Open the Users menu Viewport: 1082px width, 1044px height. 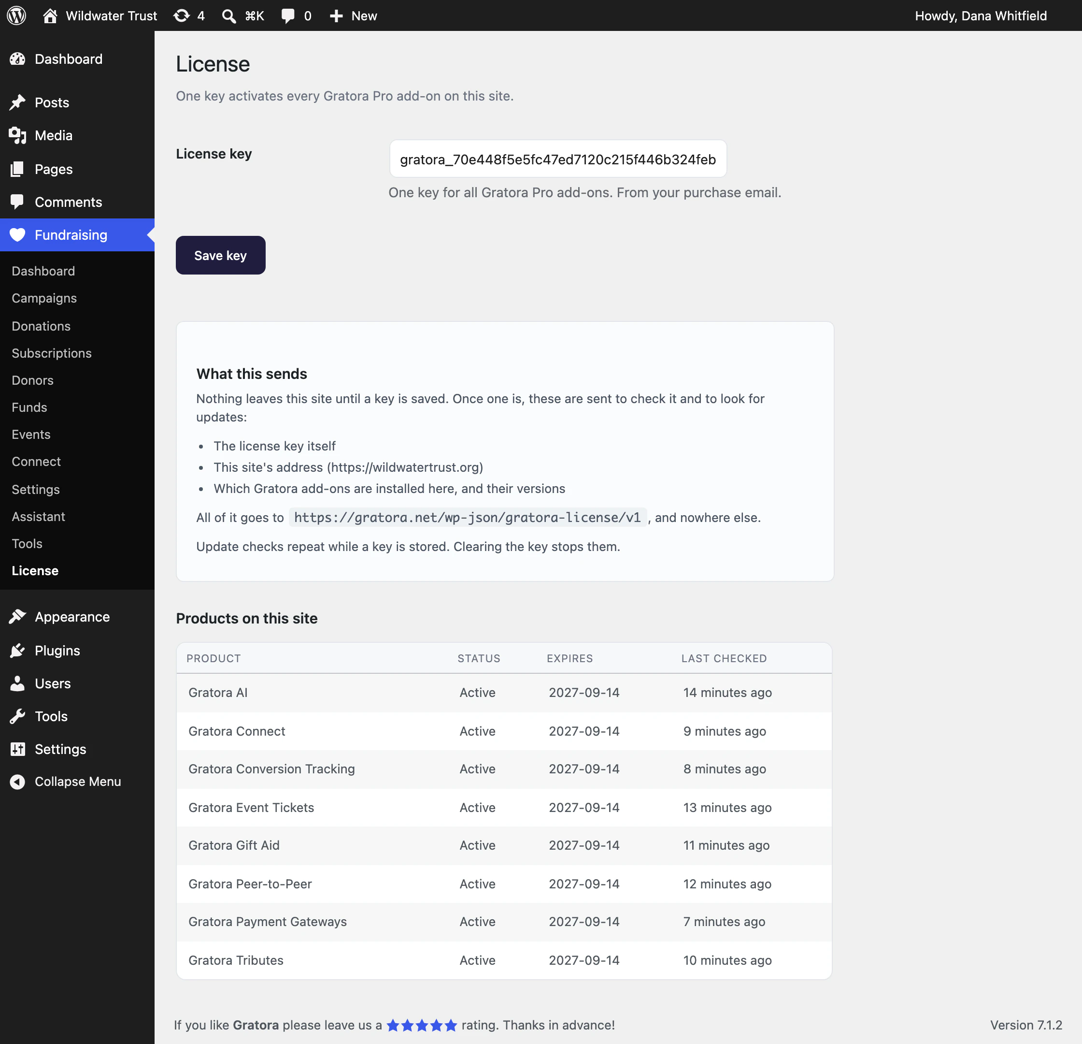(x=77, y=683)
